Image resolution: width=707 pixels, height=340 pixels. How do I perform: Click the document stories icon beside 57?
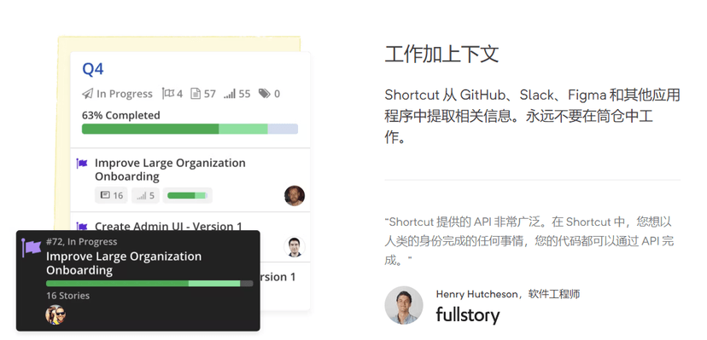tap(196, 94)
